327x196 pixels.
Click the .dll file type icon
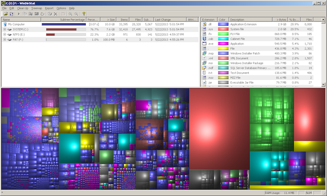tap(204, 24)
